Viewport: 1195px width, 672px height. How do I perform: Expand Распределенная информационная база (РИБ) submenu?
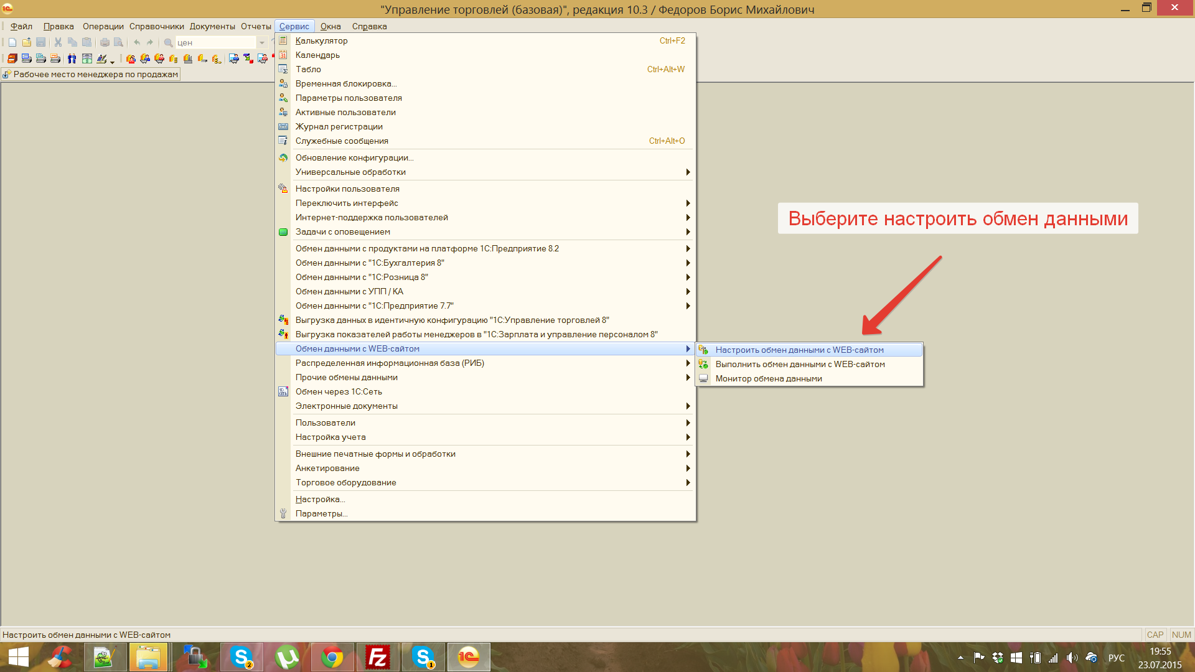485,363
